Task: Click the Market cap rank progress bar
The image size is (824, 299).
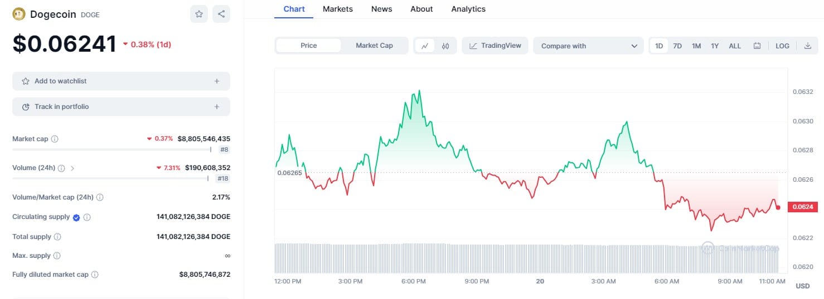Action: (112, 149)
